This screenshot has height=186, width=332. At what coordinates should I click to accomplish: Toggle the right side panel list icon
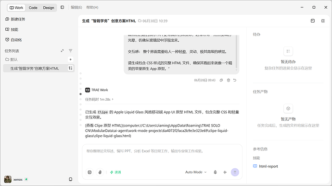pos(323,21)
